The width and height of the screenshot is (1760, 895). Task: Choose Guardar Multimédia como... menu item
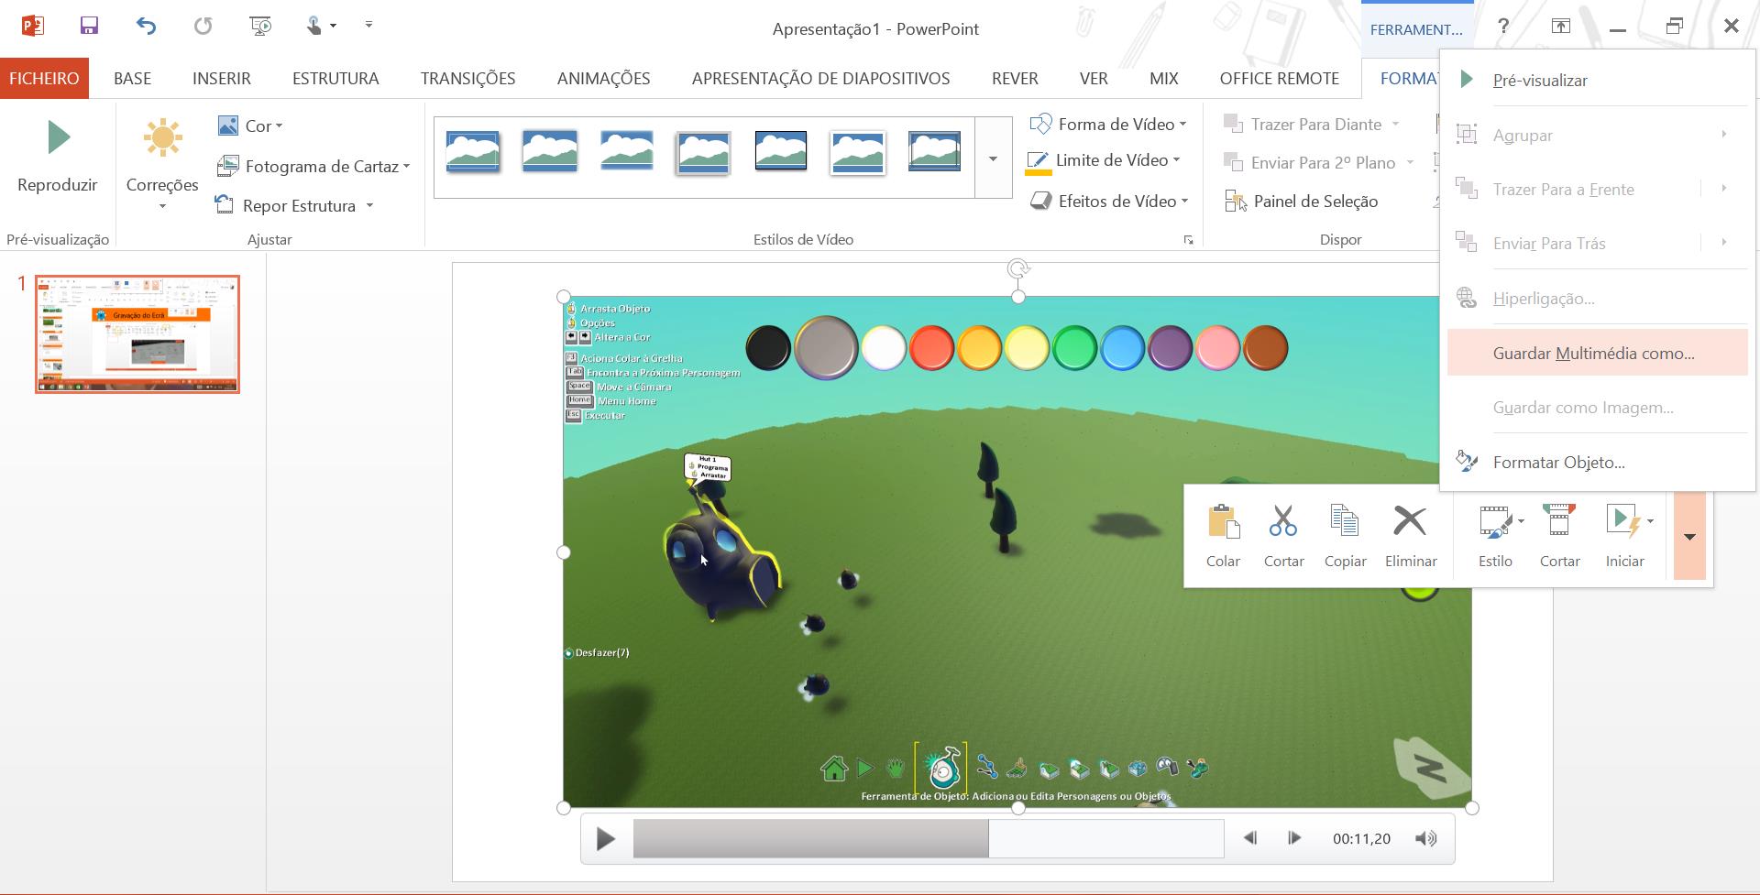(x=1598, y=353)
